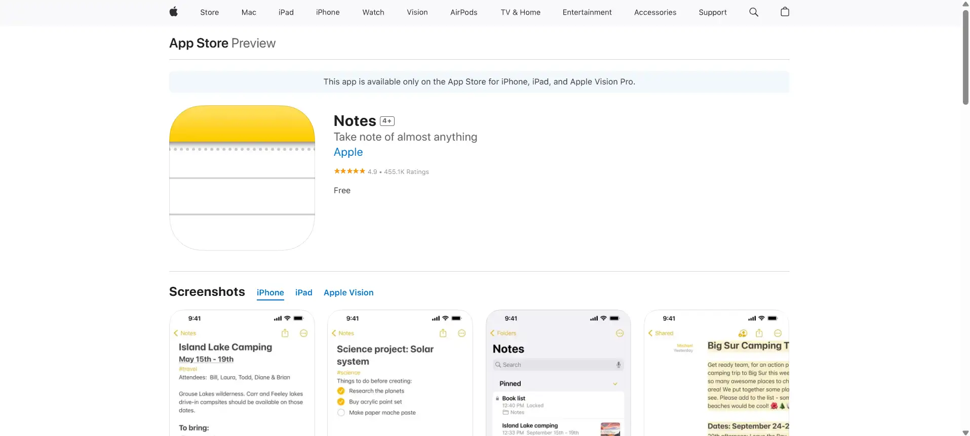Click more options icon in Folders screenshot
The image size is (970, 436).
click(x=620, y=333)
